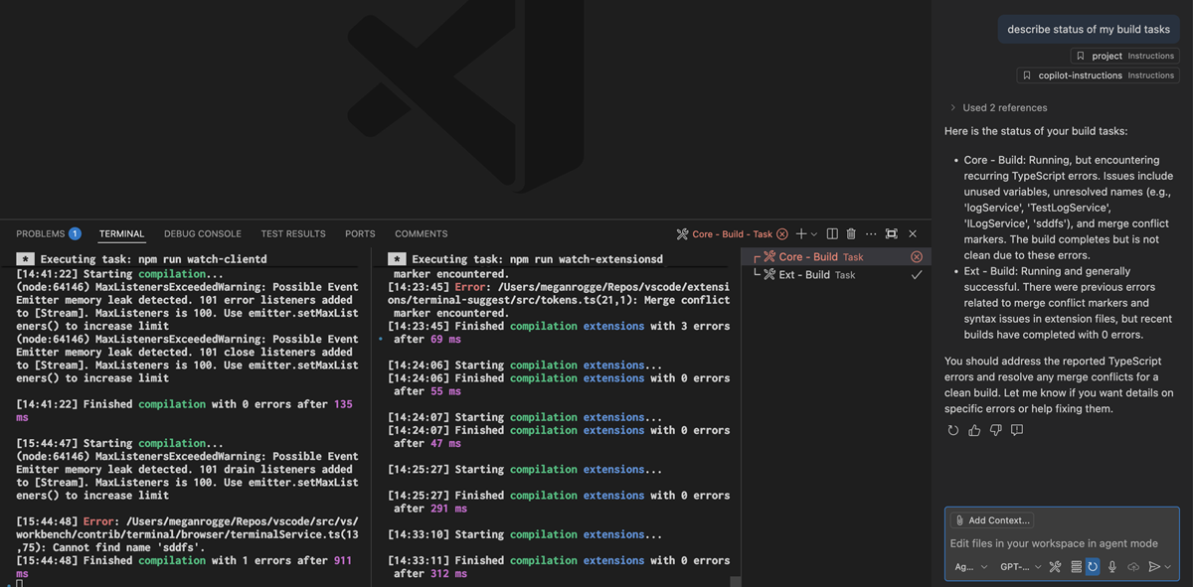Maximize the panel size
Image resolution: width=1193 pixels, height=587 pixels.
click(892, 233)
